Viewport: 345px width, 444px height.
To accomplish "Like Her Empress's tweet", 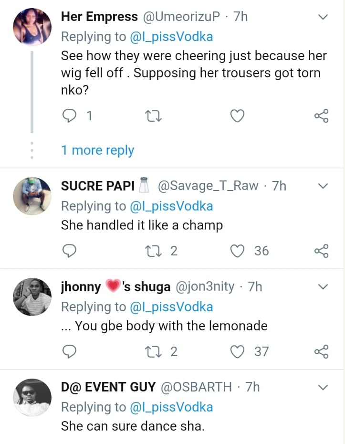I will pyautogui.click(x=237, y=116).
